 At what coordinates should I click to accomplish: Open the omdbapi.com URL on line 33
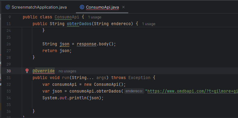coord(193,91)
